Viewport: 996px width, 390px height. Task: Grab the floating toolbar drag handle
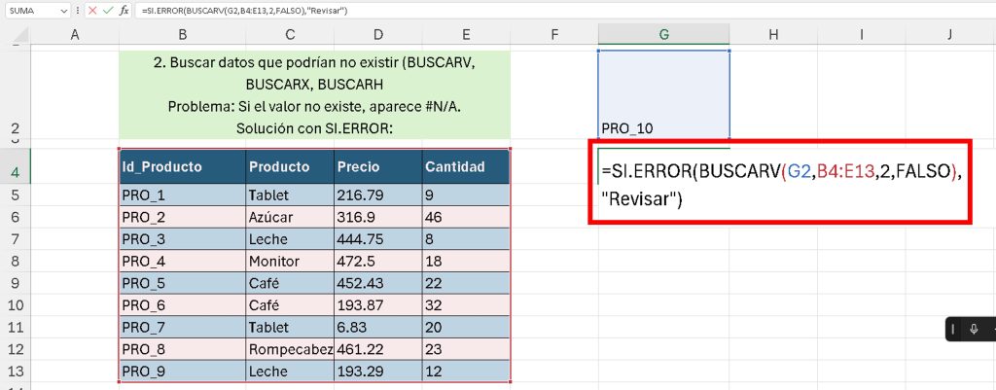coord(955,330)
